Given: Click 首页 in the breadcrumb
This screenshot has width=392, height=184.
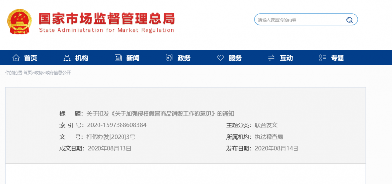Looking at the screenshot, I should click(28, 73).
